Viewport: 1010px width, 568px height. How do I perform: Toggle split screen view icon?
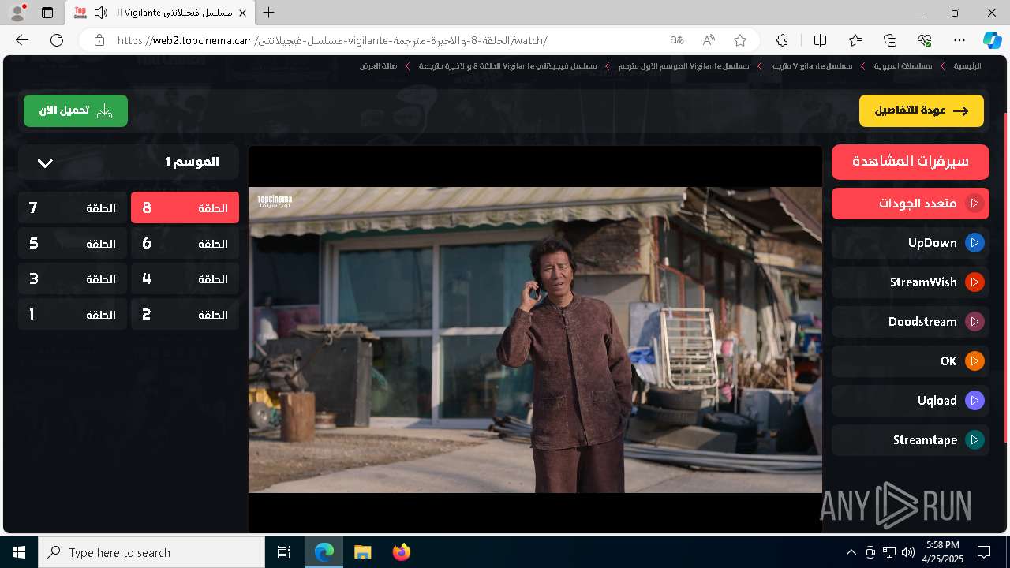[820, 40]
